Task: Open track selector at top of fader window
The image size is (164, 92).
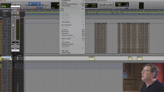Action: [15, 8]
